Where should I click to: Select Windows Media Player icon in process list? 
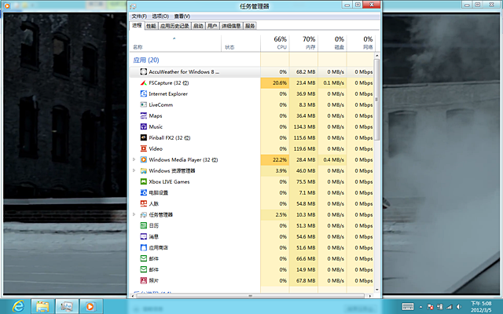coord(143,159)
